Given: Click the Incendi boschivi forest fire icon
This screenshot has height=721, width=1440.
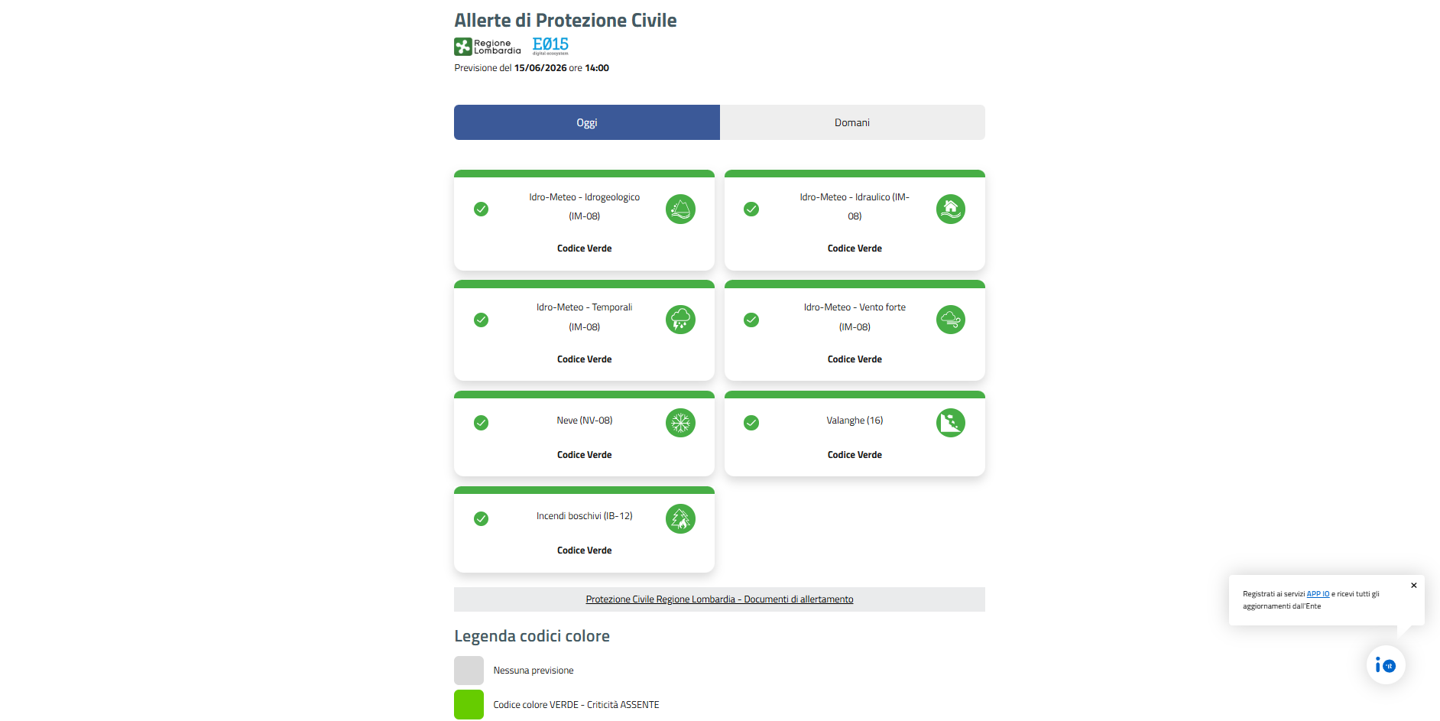Looking at the screenshot, I should pyautogui.click(x=680, y=519).
